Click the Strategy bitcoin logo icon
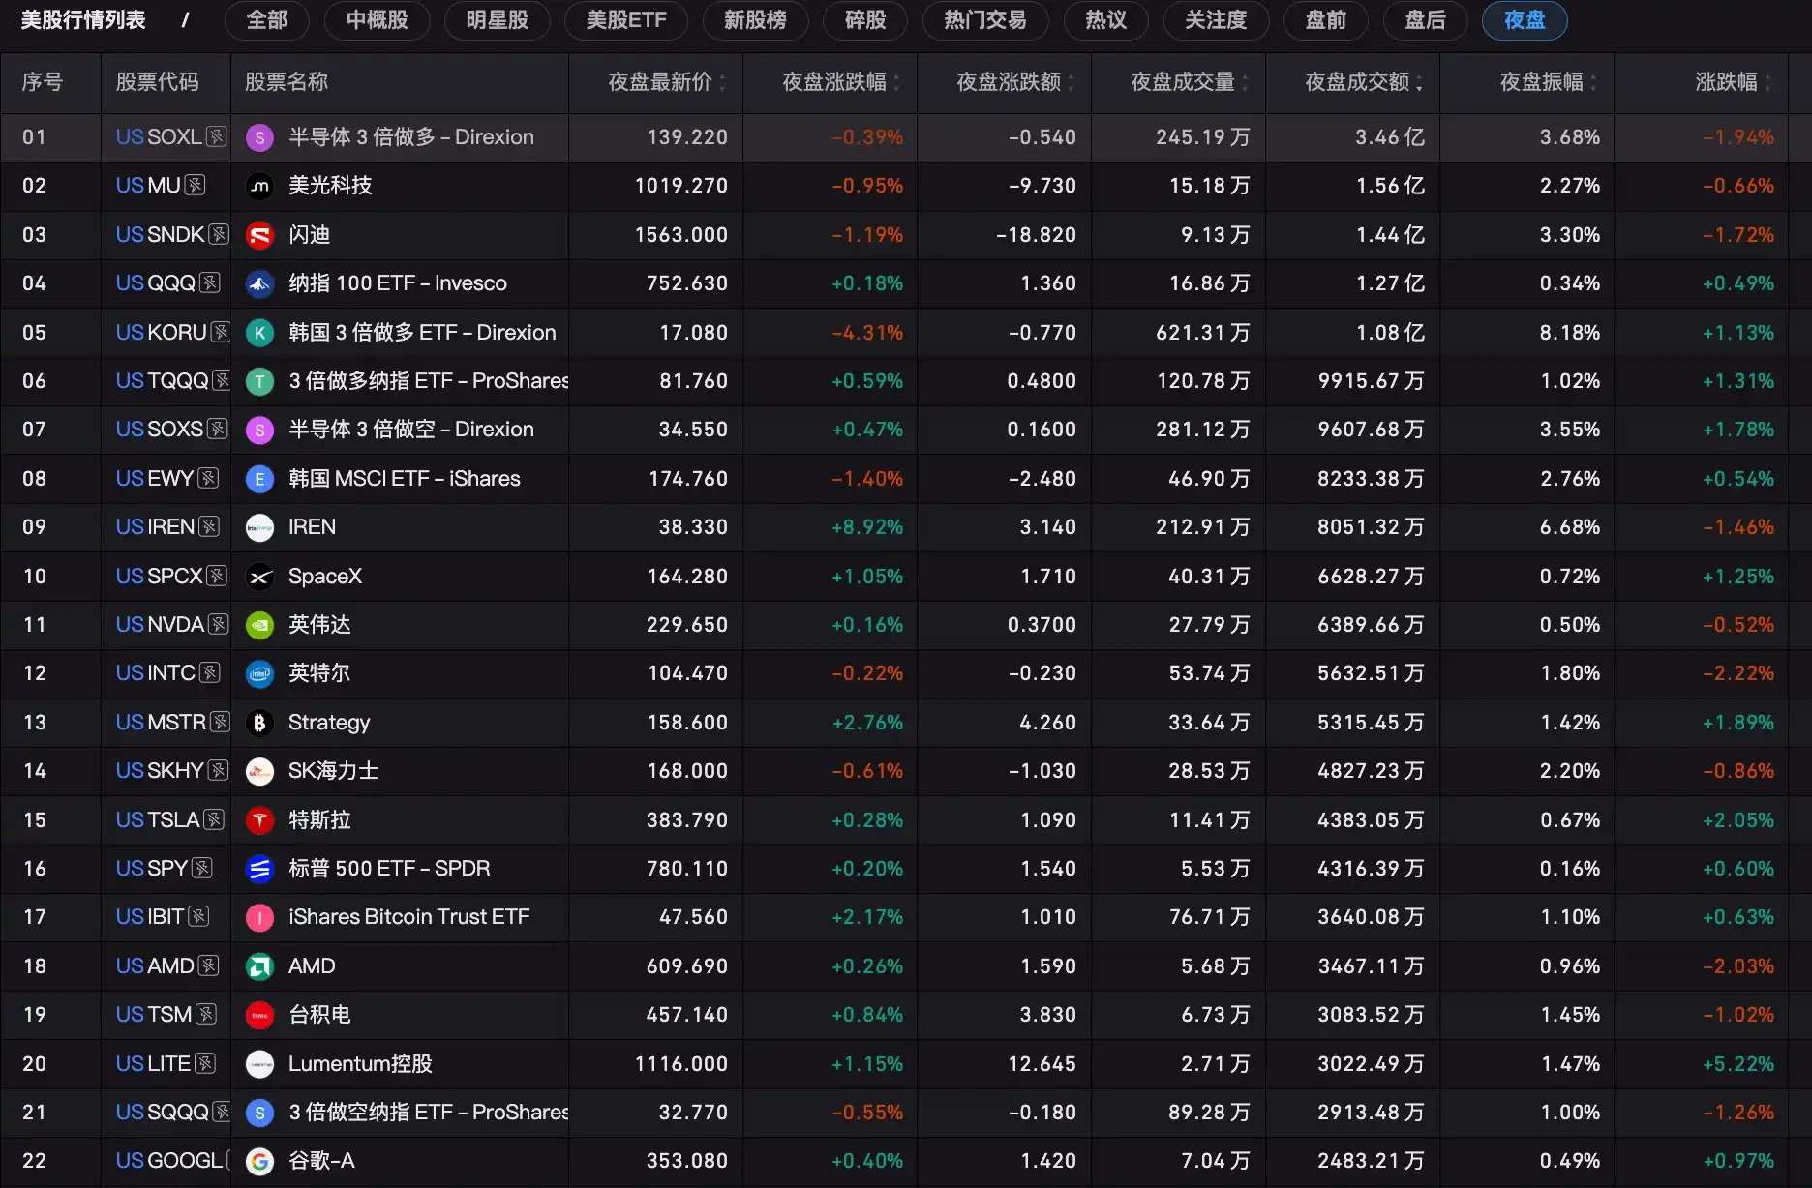Screen dimensions: 1812x1188 click(x=259, y=723)
